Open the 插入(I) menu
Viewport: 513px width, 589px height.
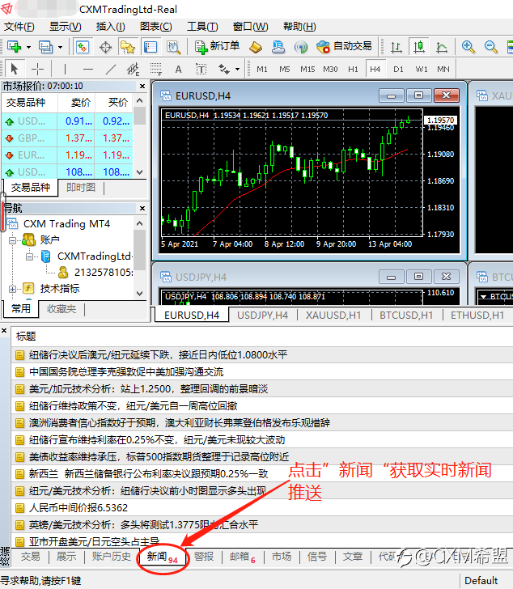(x=110, y=27)
